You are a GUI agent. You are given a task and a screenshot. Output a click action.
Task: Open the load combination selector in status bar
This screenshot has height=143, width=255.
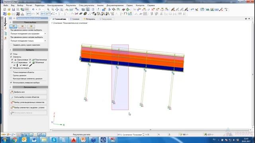[x=131, y=134]
